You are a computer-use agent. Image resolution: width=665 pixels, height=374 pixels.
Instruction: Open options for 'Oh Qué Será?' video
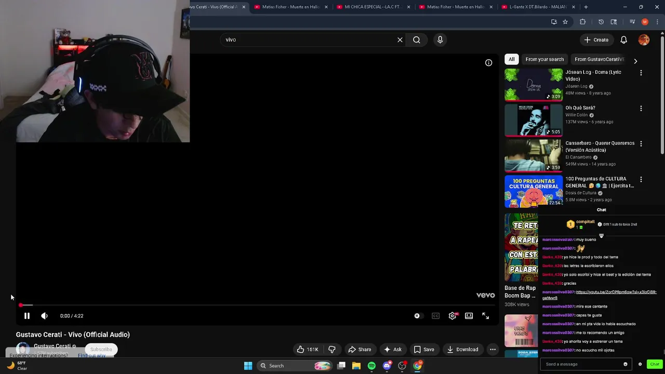coord(641,109)
